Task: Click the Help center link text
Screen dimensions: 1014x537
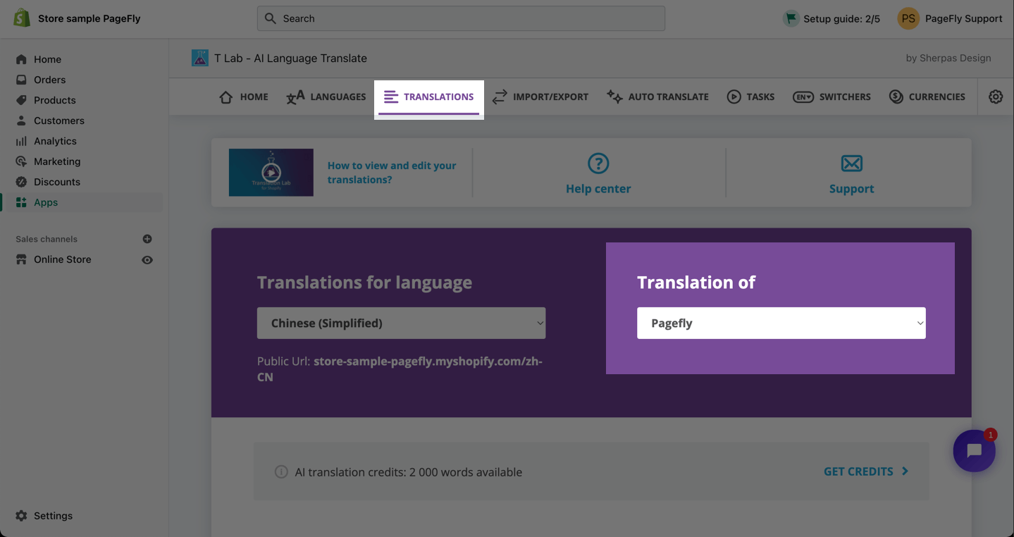Action: click(598, 189)
